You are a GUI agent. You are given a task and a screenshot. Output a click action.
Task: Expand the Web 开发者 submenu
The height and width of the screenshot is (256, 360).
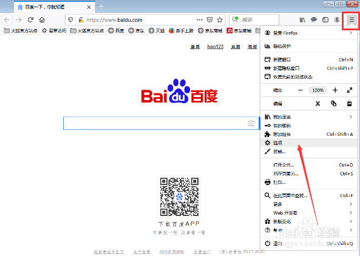click(308, 213)
